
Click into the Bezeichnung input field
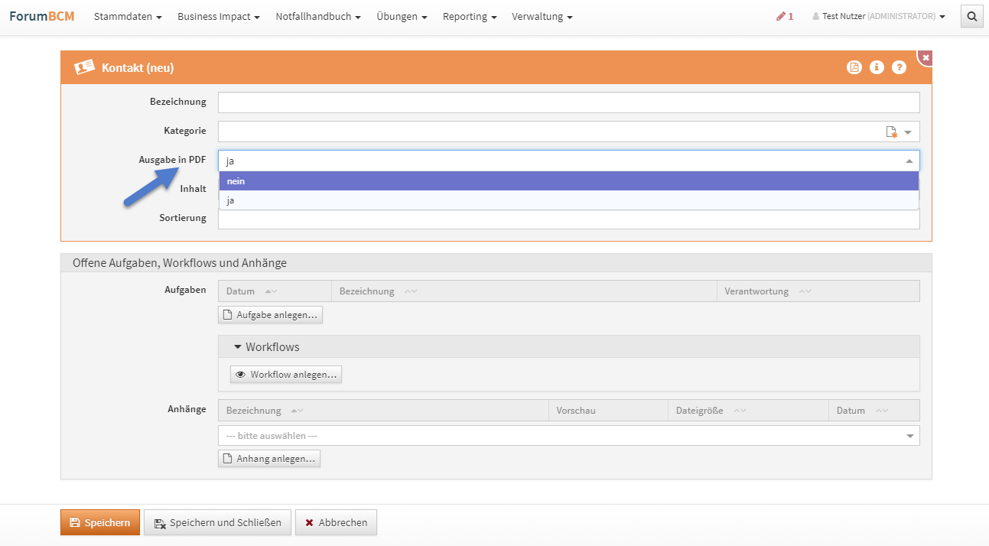pyautogui.click(x=568, y=102)
